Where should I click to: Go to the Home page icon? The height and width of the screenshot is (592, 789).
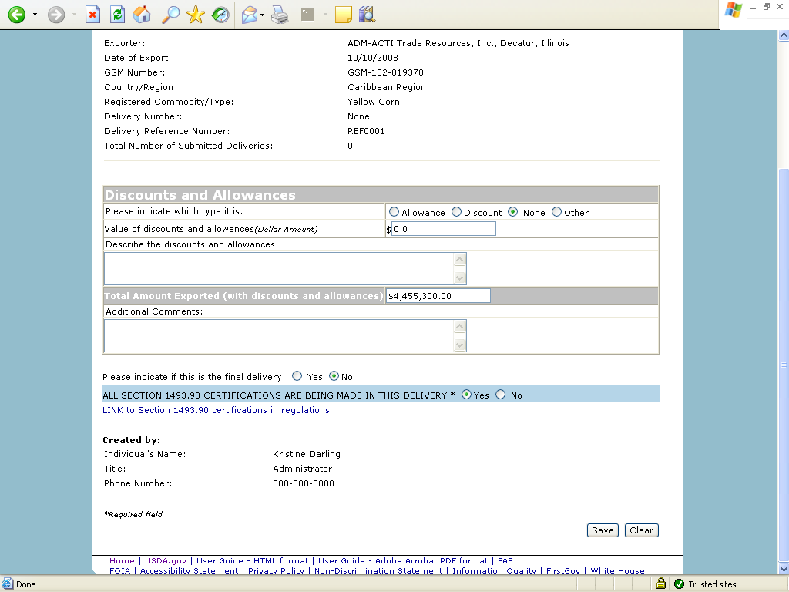point(142,15)
